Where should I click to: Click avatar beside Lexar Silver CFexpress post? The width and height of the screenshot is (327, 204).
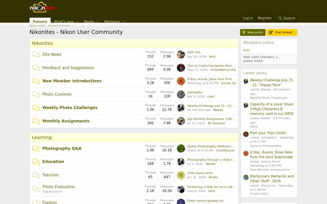246,105
